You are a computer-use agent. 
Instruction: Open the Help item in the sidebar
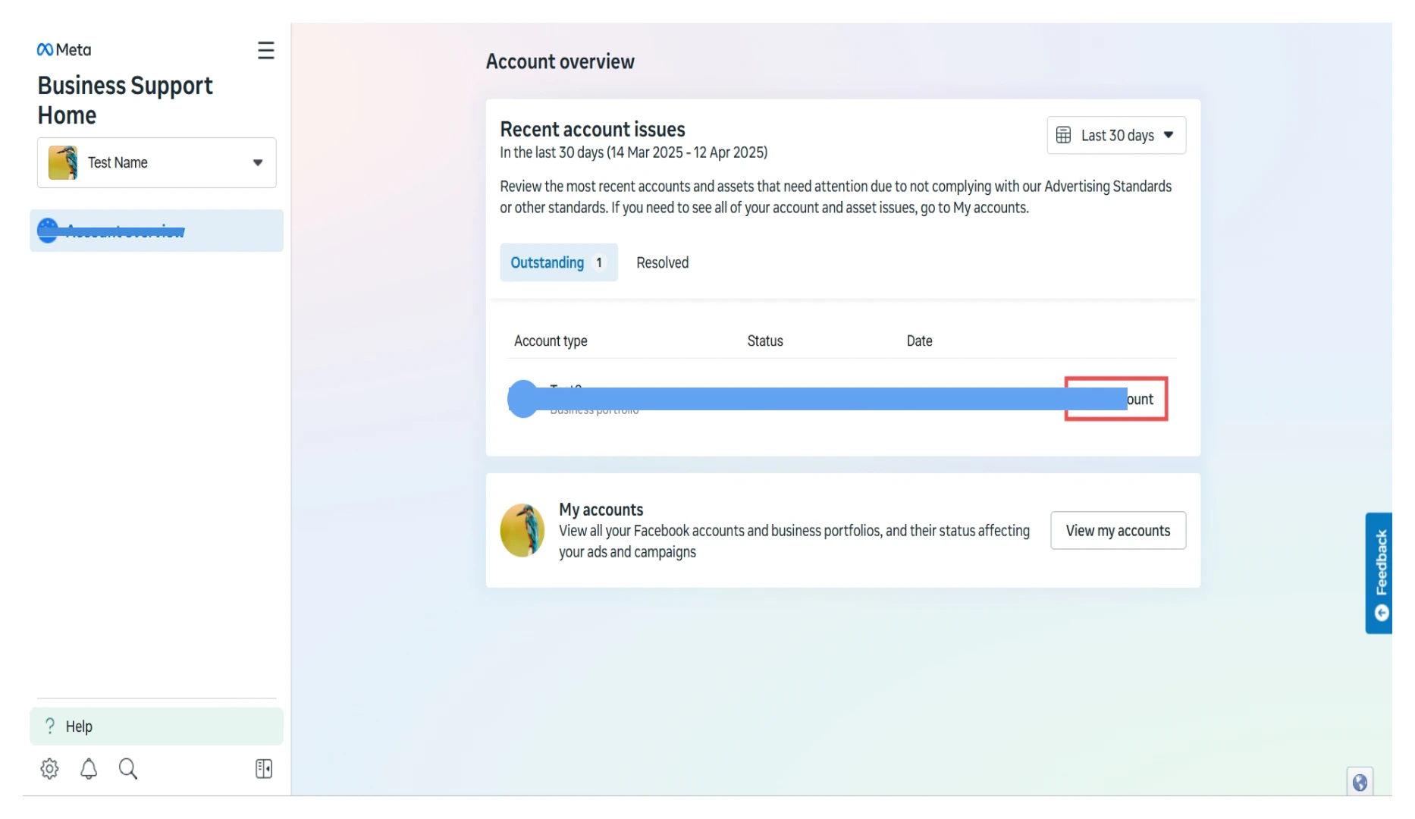click(x=156, y=726)
